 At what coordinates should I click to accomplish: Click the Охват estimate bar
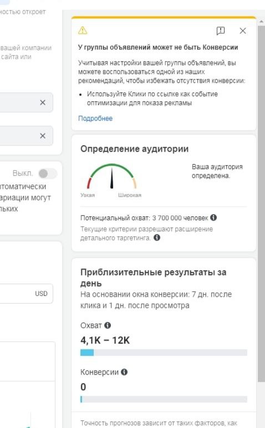point(164,352)
